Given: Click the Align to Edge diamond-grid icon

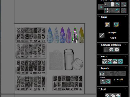Looking at the screenshot, I should point(112,10).
